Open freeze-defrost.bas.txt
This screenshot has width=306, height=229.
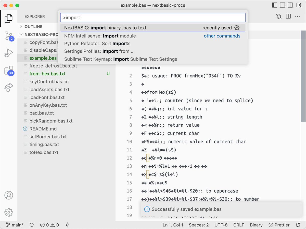click(x=53, y=66)
